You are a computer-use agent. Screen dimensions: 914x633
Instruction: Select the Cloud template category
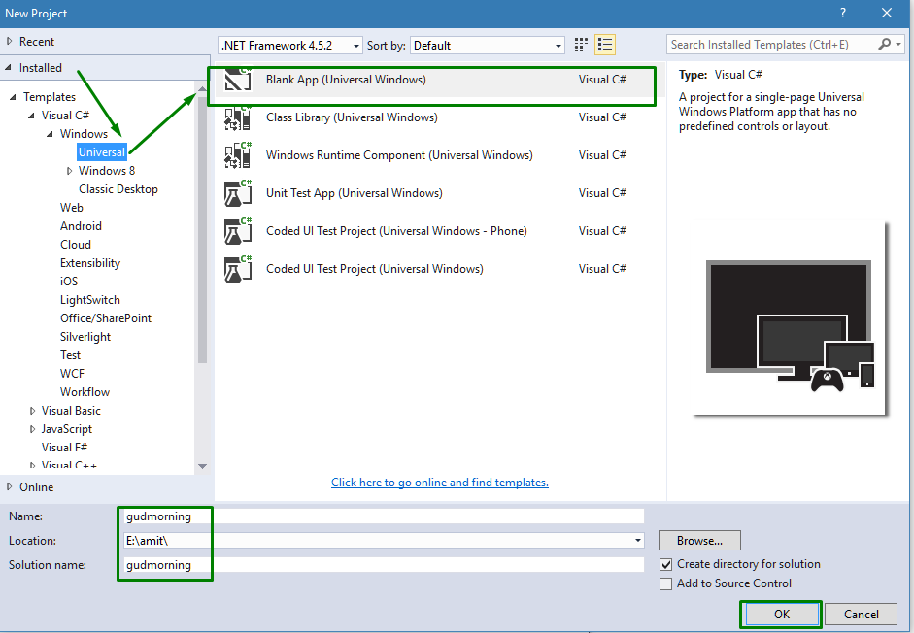(x=76, y=245)
